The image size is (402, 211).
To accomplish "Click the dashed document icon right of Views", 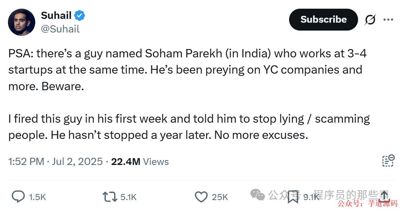I will (x=388, y=161).
